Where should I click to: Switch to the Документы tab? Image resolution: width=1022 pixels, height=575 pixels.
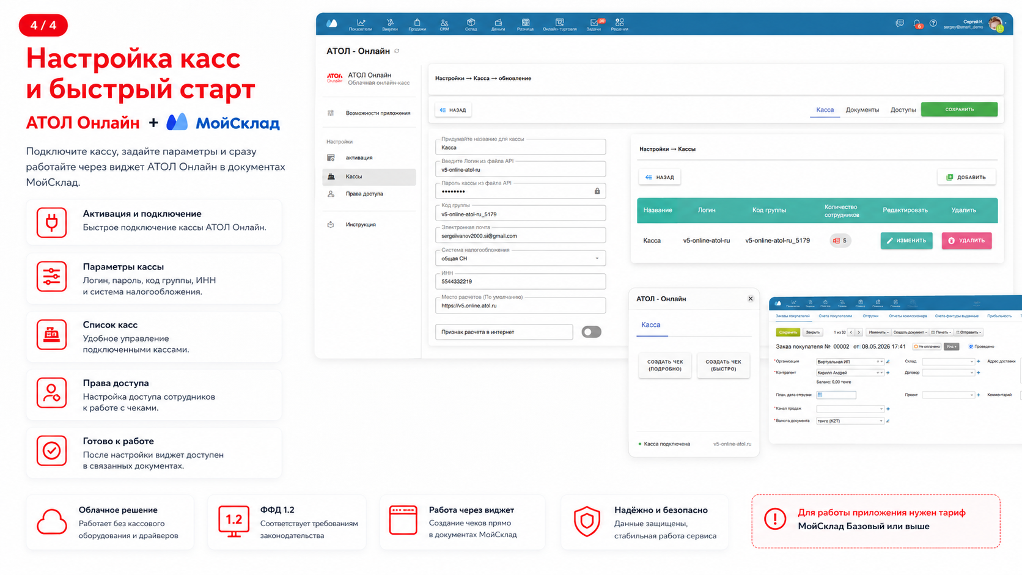tap(862, 110)
